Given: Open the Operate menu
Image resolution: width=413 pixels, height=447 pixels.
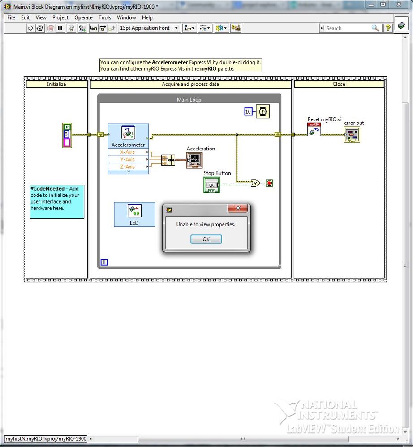Looking at the screenshot, I should pyautogui.click(x=83, y=18).
